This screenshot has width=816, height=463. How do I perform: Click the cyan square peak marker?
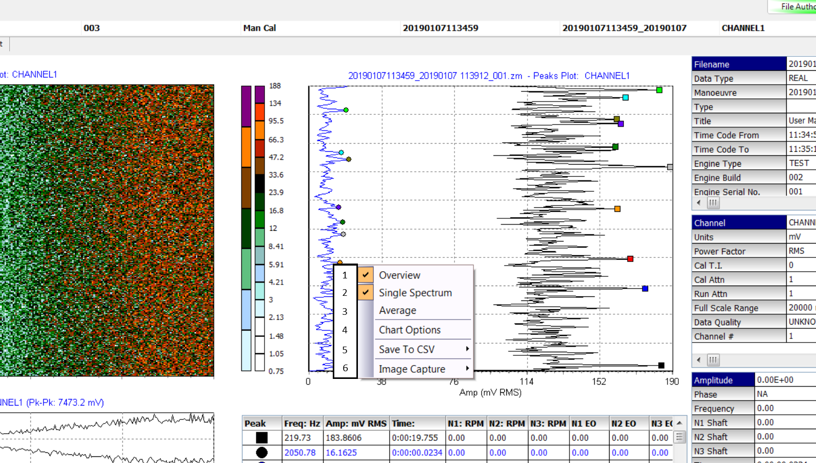(x=625, y=97)
